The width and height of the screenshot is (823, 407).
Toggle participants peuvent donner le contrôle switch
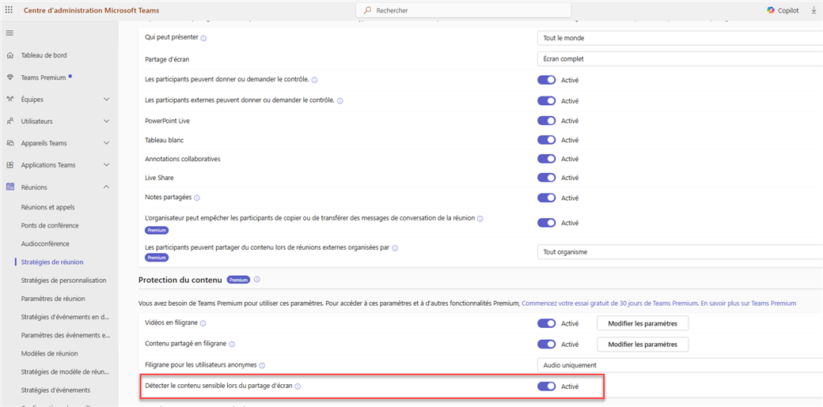(x=546, y=81)
